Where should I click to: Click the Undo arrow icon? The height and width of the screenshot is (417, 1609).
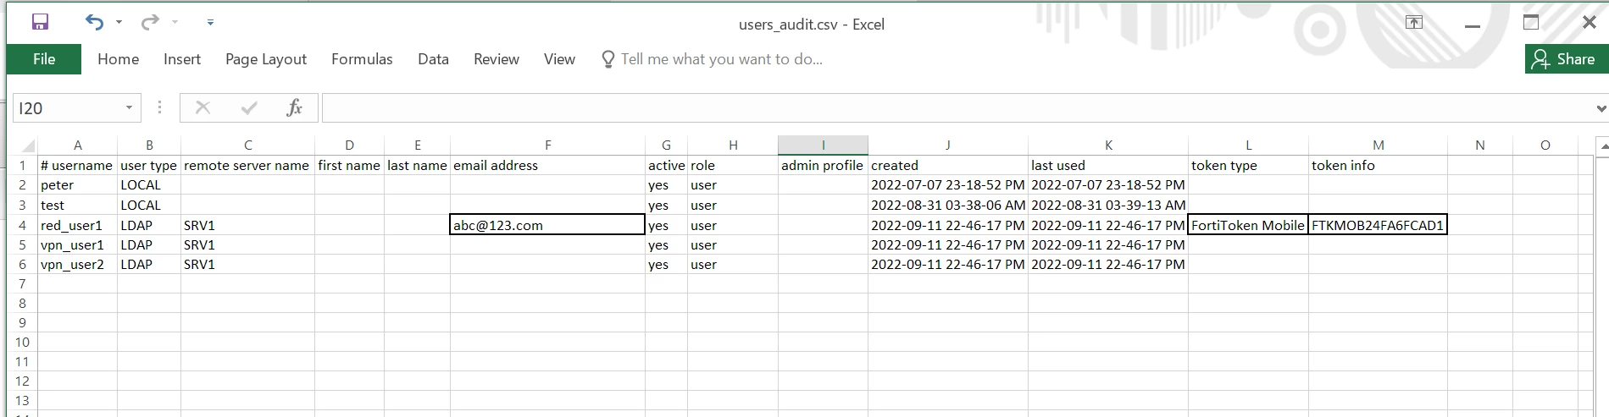coord(94,22)
